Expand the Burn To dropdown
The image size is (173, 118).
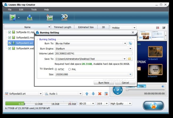pyautogui.click(x=125, y=43)
